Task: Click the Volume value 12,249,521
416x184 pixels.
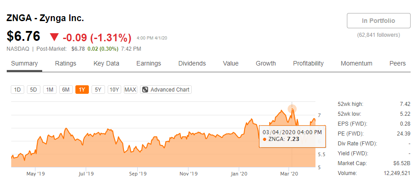Action: [x=397, y=173]
